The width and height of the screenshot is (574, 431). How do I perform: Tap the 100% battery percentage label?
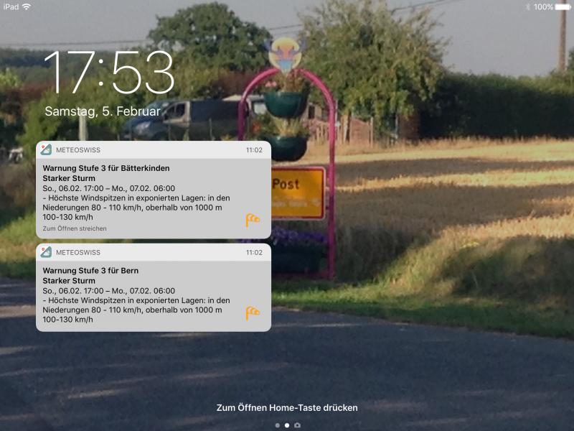tap(542, 6)
